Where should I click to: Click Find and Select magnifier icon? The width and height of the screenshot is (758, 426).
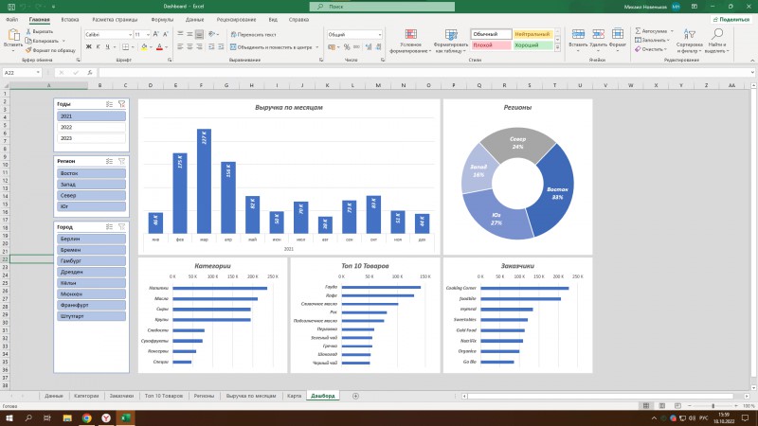717,34
